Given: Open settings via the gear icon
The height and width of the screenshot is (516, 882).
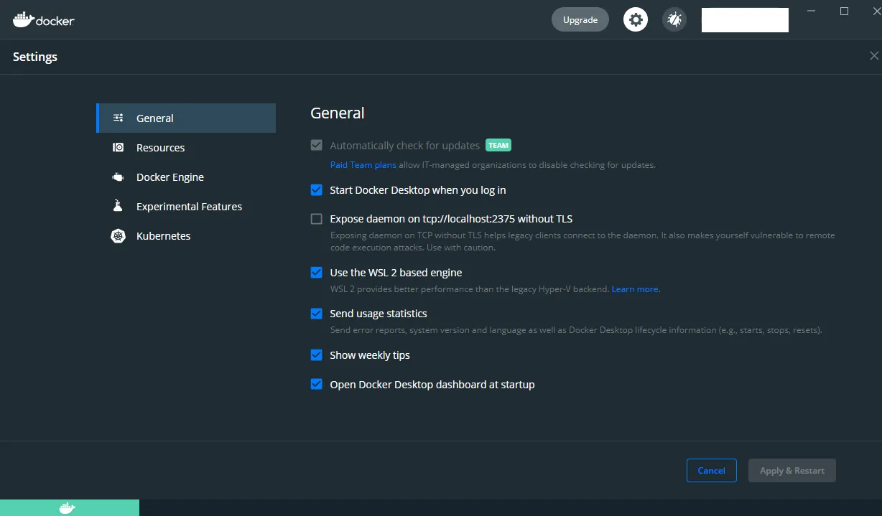Looking at the screenshot, I should point(636,19).
